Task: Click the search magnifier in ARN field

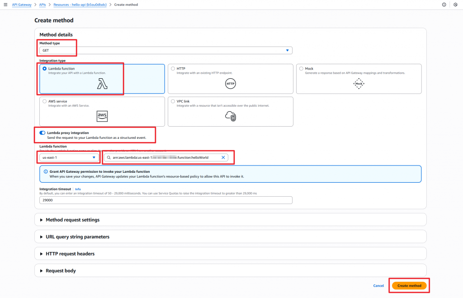Action: coord(109,158)
